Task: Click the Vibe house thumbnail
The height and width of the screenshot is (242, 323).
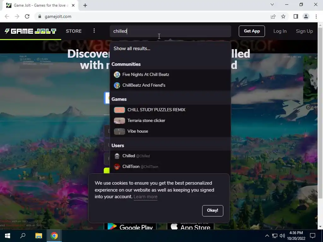Action: click(120, 131)
